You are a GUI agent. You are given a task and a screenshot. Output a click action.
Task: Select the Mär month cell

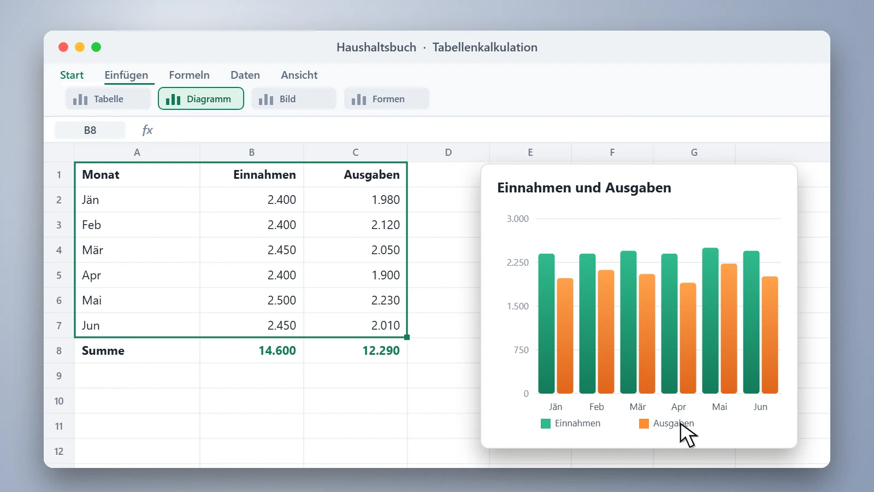click(137, 250)
